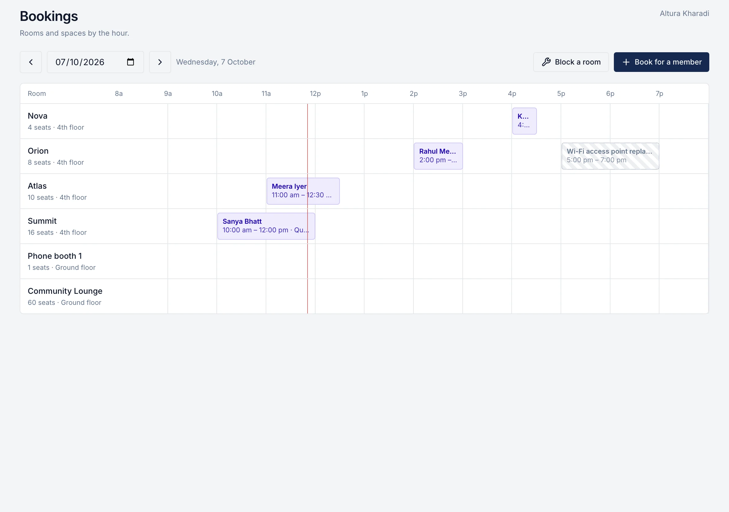Click "60 seats · Ground floor" text
This screenshot has height=512, width=729.
coord(64,303)
